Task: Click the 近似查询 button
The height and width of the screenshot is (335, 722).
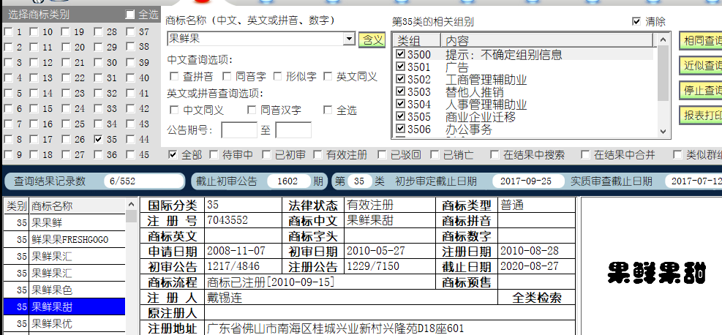Action: 701,65
